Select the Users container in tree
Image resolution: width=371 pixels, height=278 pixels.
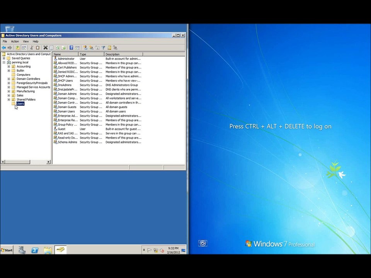click(20, 103)
